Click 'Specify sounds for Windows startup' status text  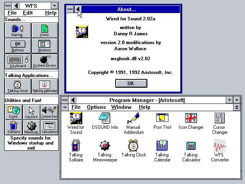[x=31, y=143]
